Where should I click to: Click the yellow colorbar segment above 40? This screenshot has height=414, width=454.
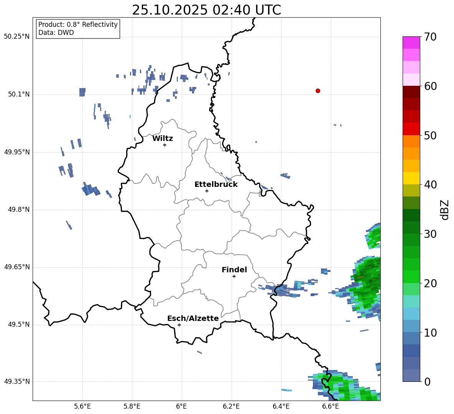pyautogui.click(x=411, y=178)
